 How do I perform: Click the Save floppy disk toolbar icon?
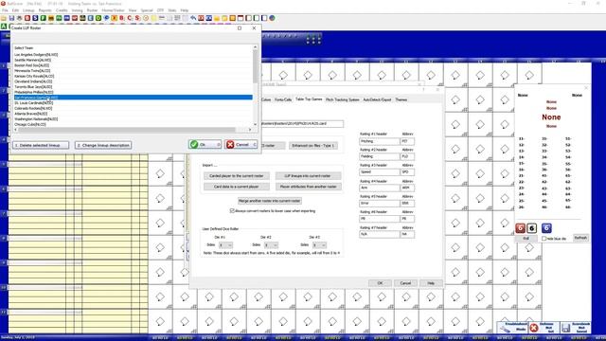click(x=11, y=18)
